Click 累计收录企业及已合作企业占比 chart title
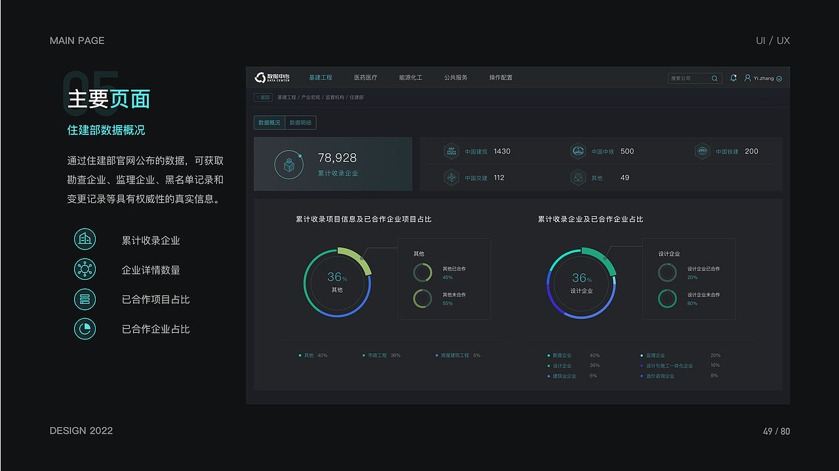This screenshot has width=839, height=471. [591, 219]
